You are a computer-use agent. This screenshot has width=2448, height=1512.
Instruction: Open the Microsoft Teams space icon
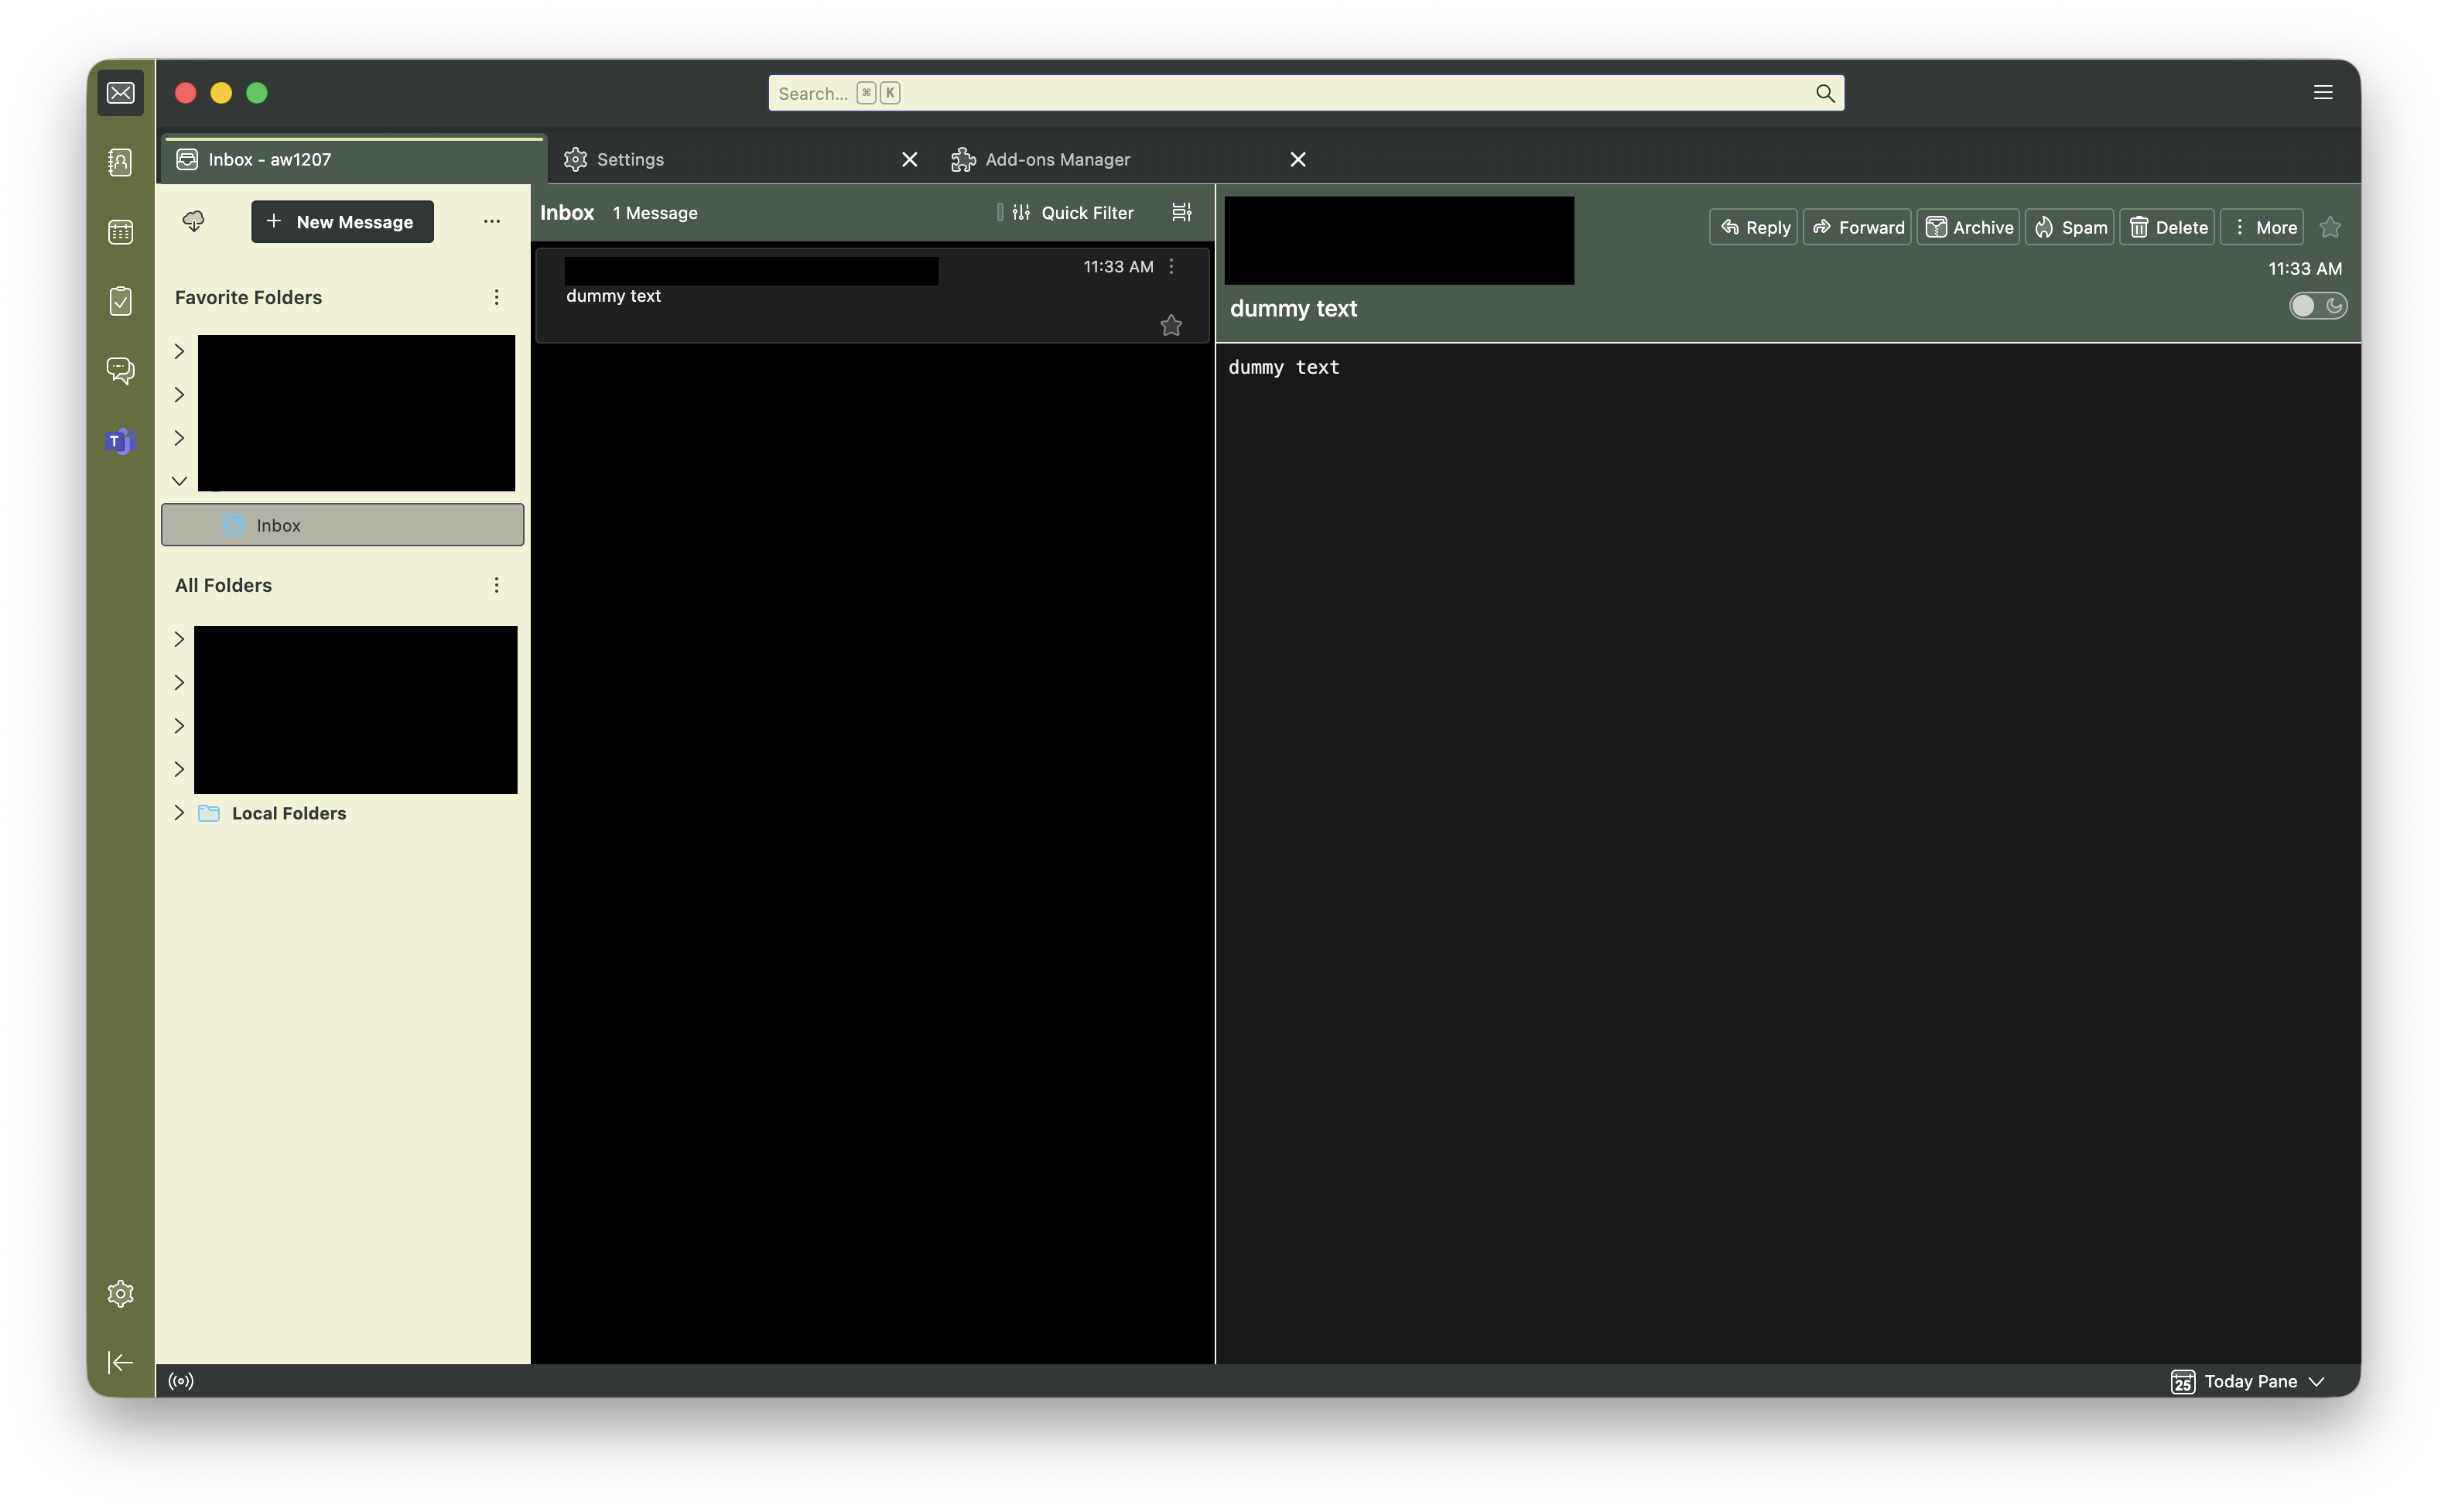[120, 441]
